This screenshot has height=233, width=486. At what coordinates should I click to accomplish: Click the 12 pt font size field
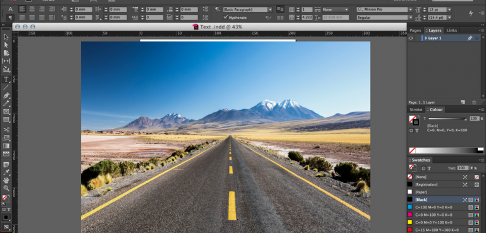click(437, 9)
